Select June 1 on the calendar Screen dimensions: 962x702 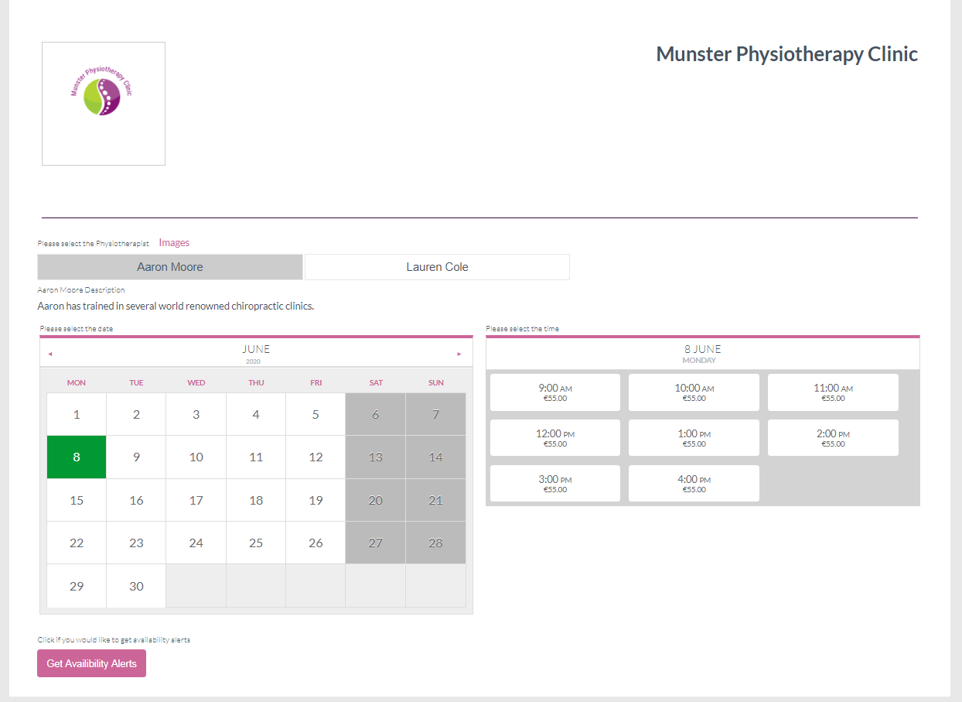[77, 414]
